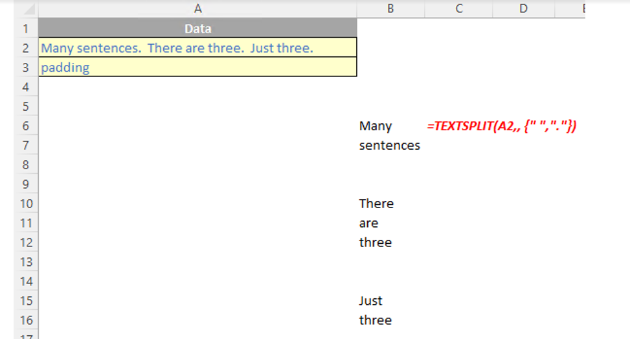The width and height of the screenshot is (630, 343).
Task: Select cell containing 'are'
Action: tap(390, 223)
